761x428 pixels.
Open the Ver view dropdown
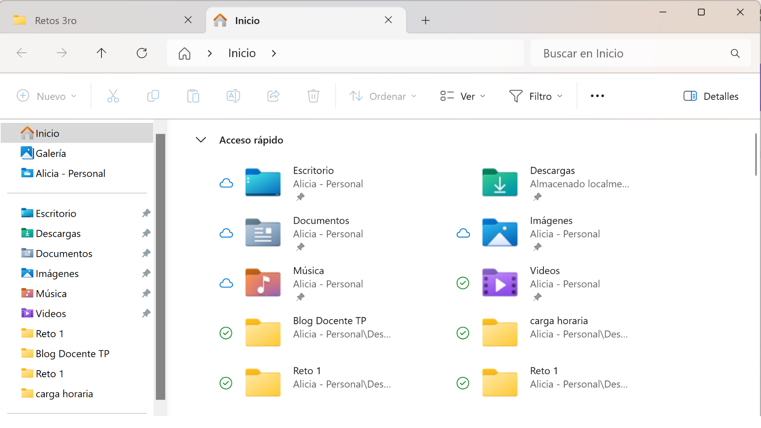(463, 96)
